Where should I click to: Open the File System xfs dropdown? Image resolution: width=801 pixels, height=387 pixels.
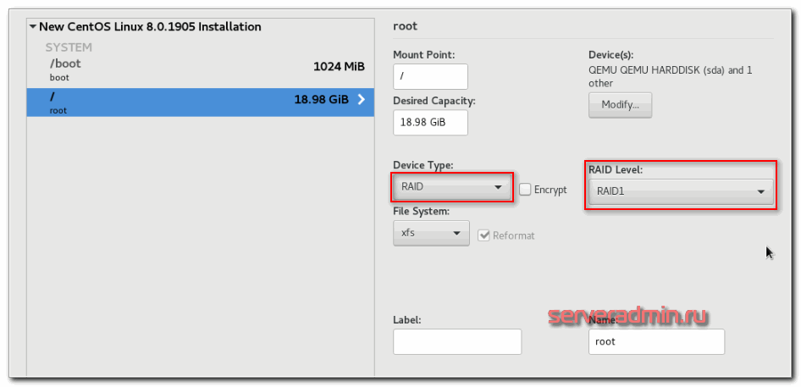pos(431,233)
